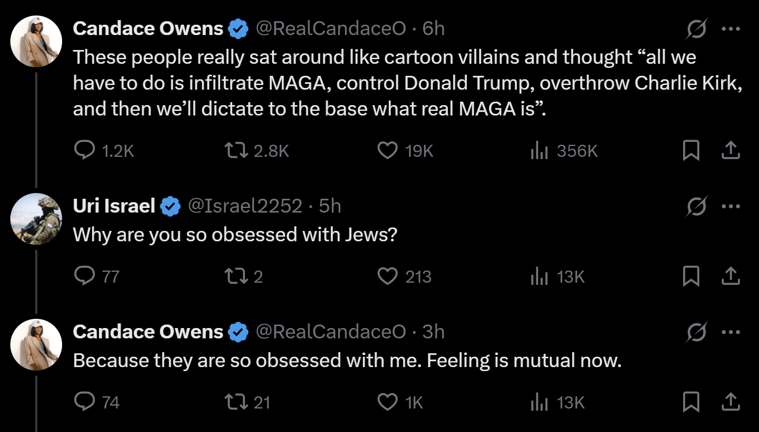Open more options on Uri Israel's tweet
759x432 pixels.
pos(730,206)
